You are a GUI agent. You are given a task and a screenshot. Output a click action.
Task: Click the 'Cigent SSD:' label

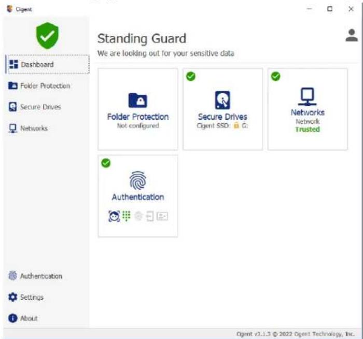click(x=214, y=125)
